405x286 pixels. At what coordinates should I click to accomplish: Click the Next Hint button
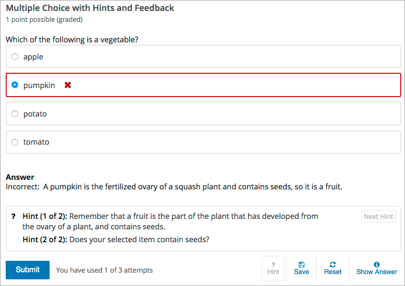(x=378, y=217)
